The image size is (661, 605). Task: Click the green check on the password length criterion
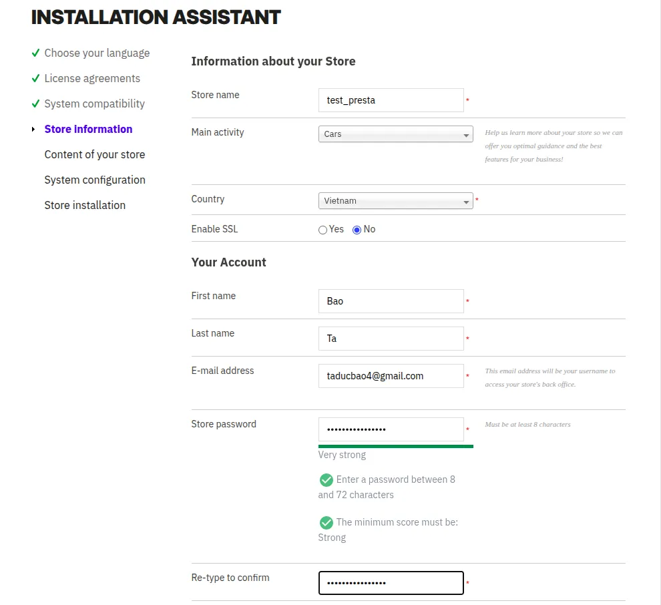[326, 479]
